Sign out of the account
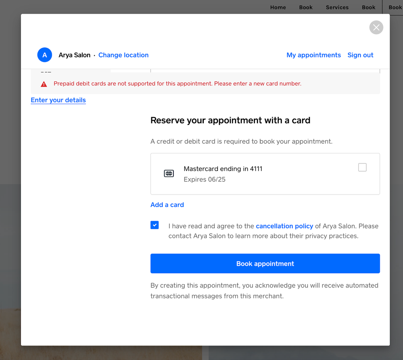This screenshot has height=360, width=403. tap(360, 55)
